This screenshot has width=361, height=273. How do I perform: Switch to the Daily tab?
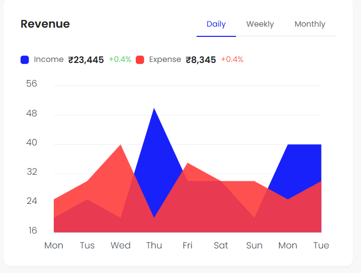pyautogui.click(x=216, y=24)
